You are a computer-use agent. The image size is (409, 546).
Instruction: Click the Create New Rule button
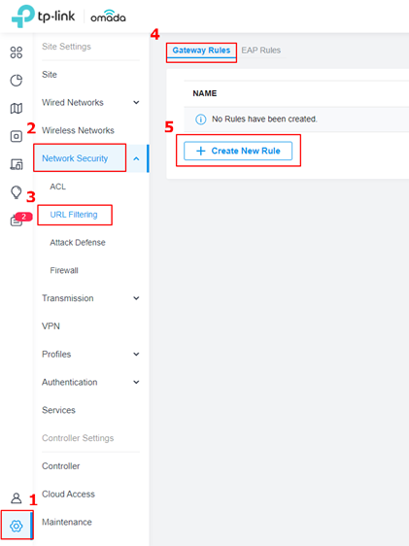tap(238, 151)
